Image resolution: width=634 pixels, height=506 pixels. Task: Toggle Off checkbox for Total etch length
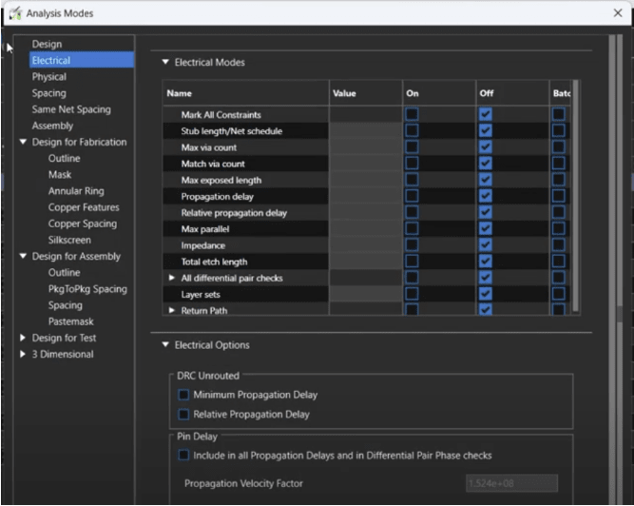[485, 262]
